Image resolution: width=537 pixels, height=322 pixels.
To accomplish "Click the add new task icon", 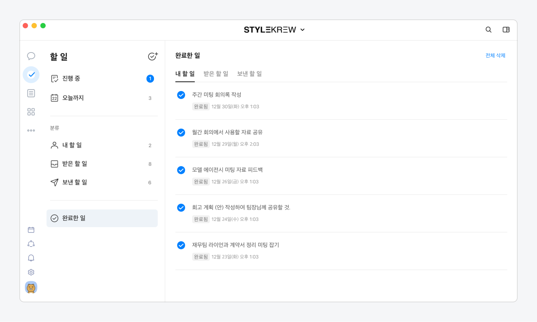I will (x=153, y=56).
